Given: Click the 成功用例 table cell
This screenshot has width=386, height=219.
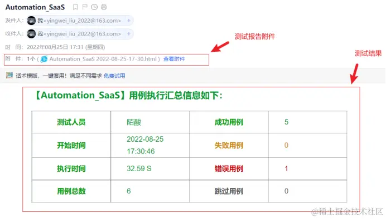Looking at the screenshot, I should click(229, 122).
